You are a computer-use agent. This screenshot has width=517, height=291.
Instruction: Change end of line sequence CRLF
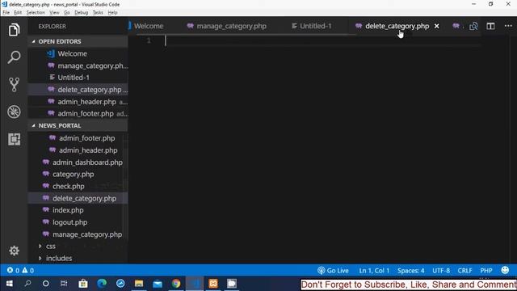(464, 271)
